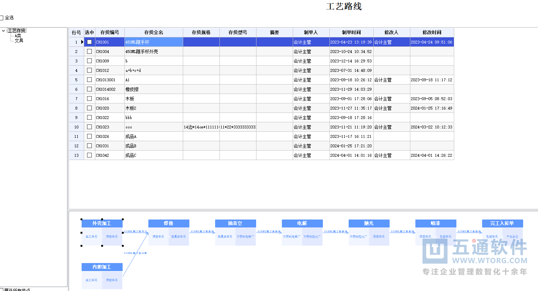The height and width of the screenshot is (291, 538).
Task: Check the 橡皮擦 row checkbox
Action: 89,89
